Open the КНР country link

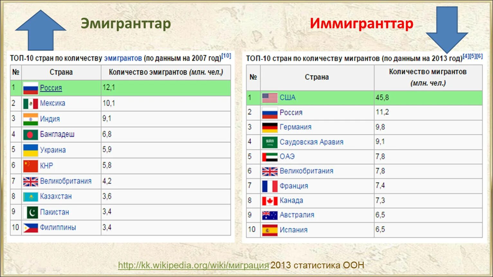point(46,166)
